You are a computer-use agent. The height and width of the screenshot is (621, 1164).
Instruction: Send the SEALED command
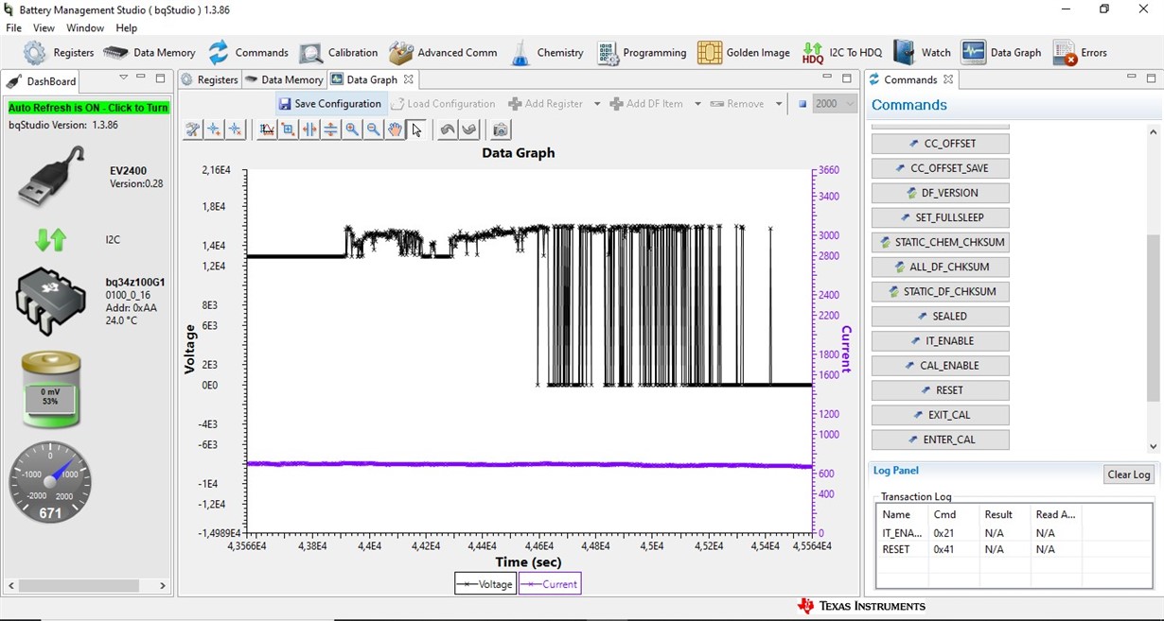(941, 316)
